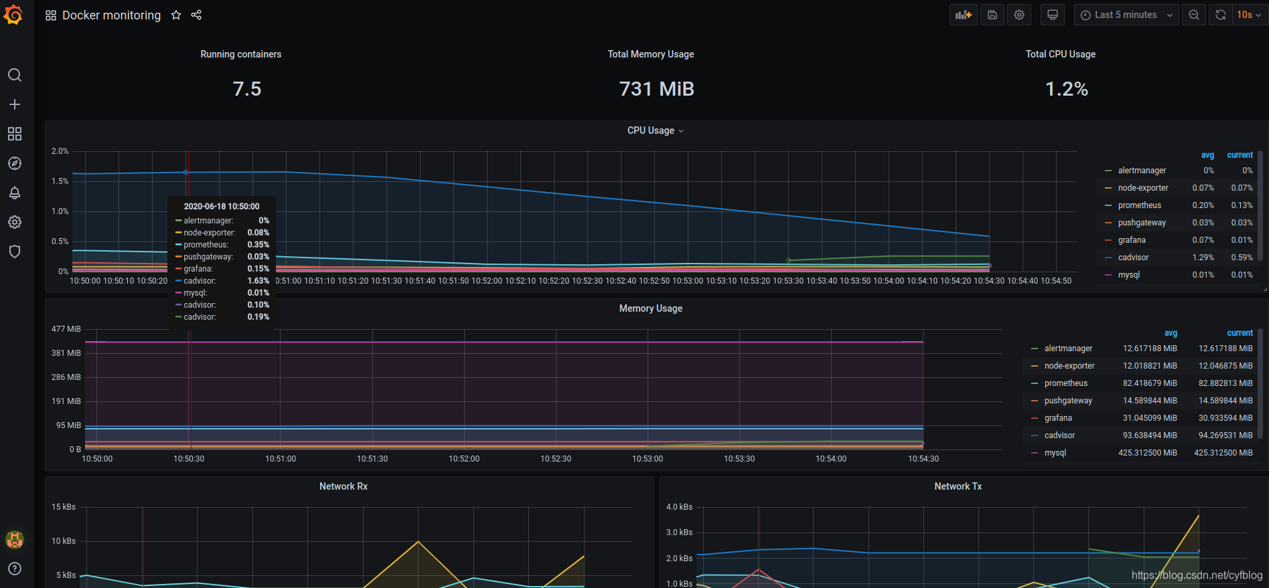Open the Running containers panel title
Image resolution: width=1269 pixels, height=588 pixels.
click(241, 54)
